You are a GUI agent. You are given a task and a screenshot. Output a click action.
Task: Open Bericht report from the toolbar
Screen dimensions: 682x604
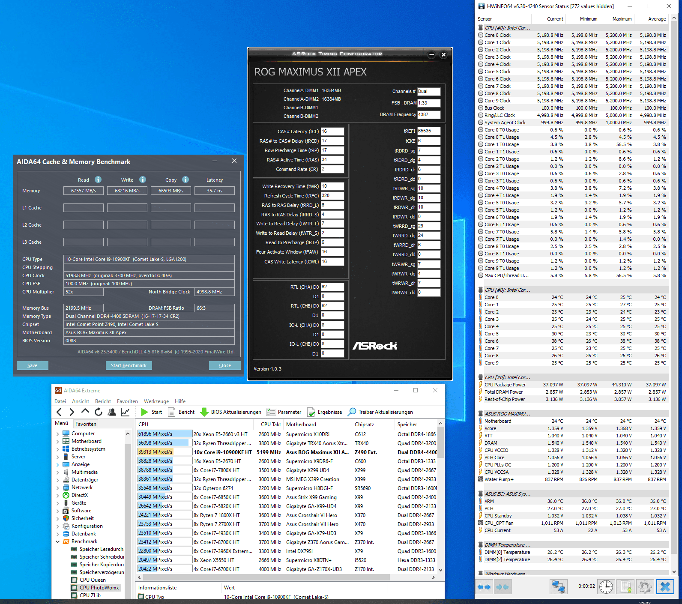pos(181,412)
